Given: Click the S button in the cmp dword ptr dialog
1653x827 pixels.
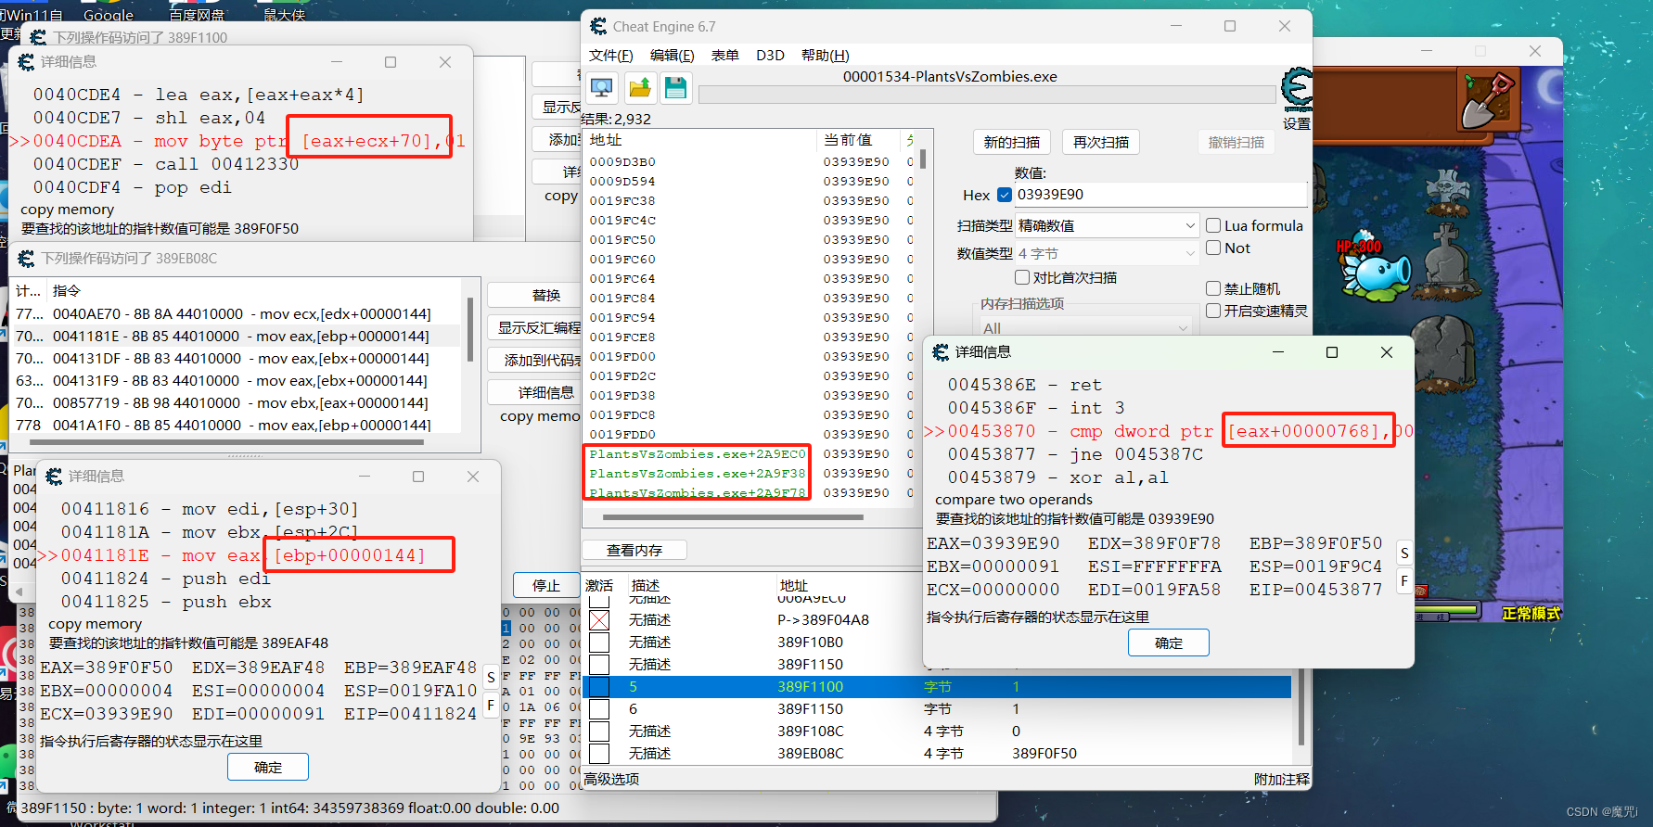Looking at the screenshot, I should pos(1404,553).
